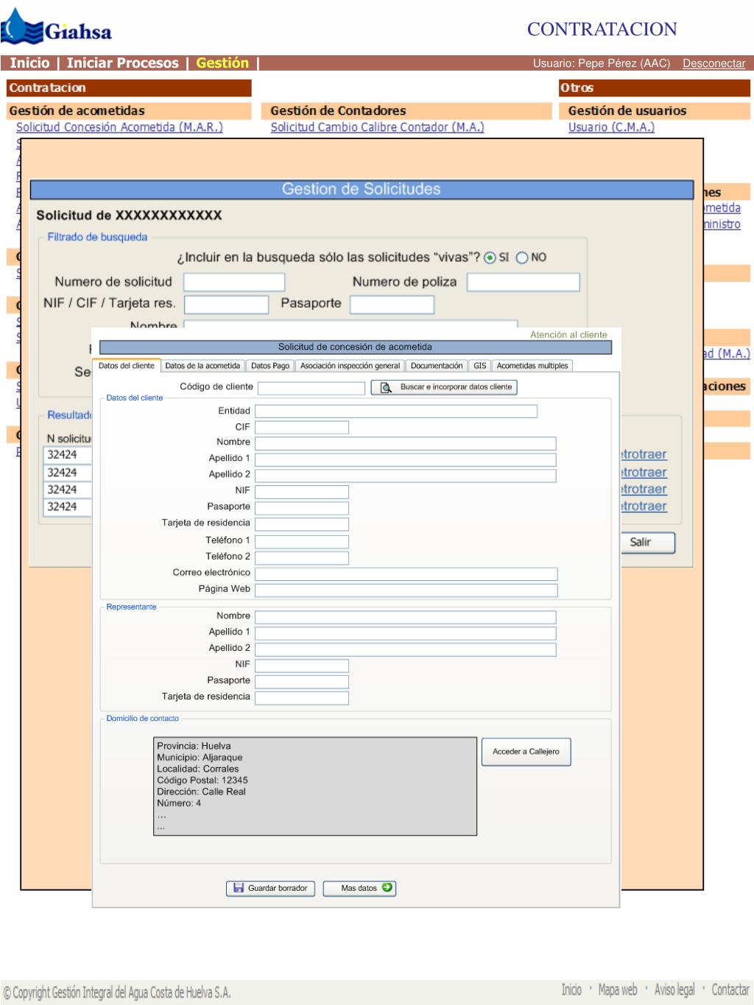Click the Giahsa logo

[x=57, y=28]
